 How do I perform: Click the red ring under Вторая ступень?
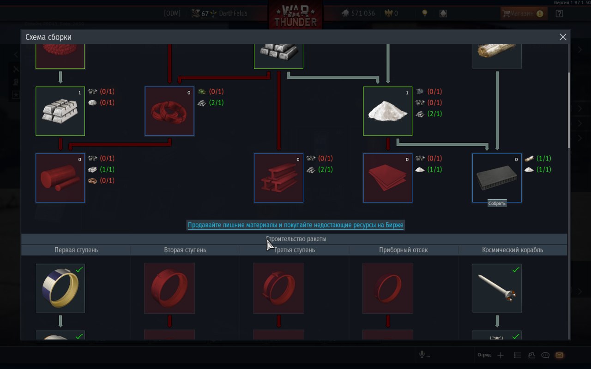(169, 288)
